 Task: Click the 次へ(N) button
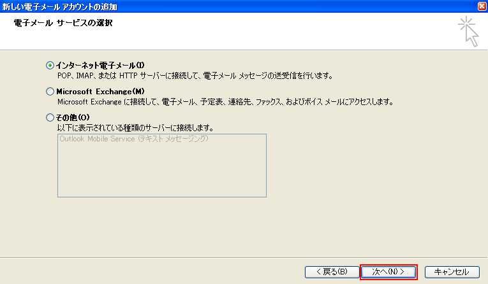tap(388, 272)
